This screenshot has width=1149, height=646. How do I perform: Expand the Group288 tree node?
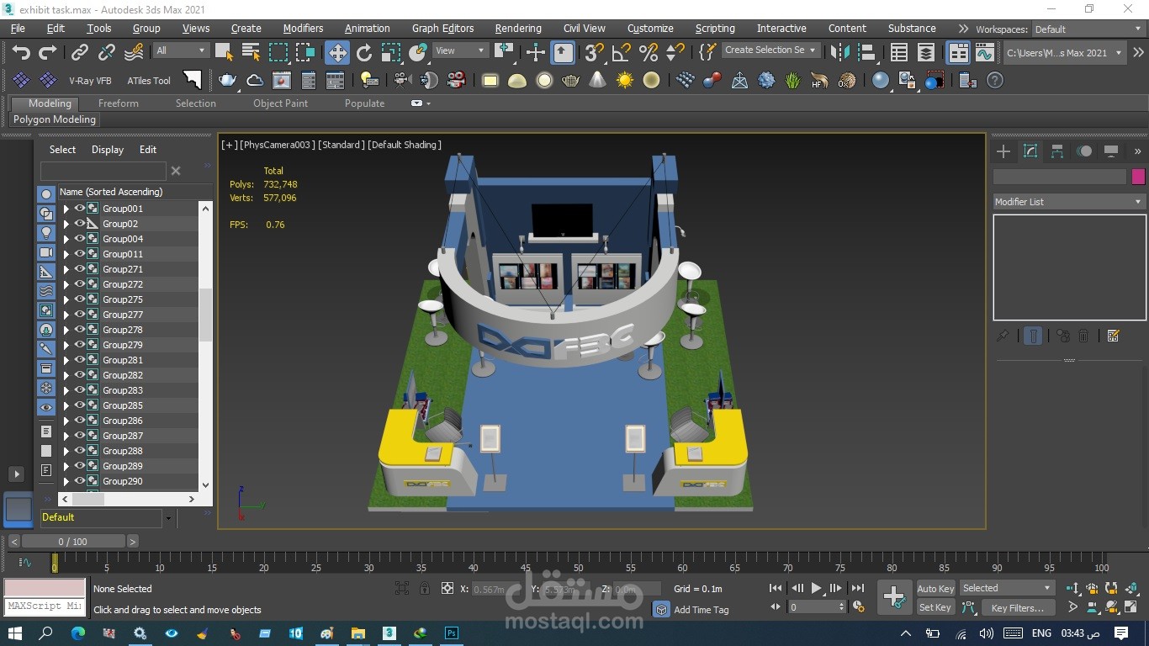pyautogui.click(x=66, y=451)
